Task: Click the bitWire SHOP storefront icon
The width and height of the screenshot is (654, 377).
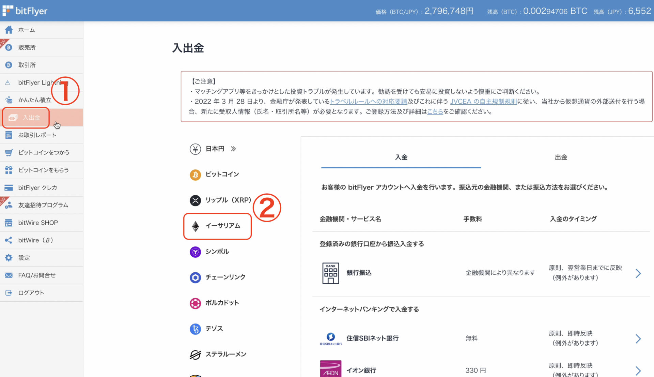Action: tap(9, 223)
